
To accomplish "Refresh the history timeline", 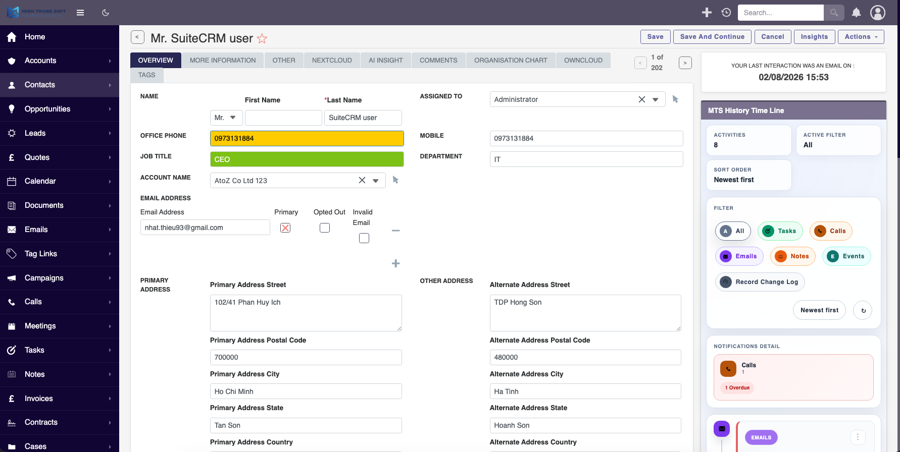I will click(x=863, y=310).
